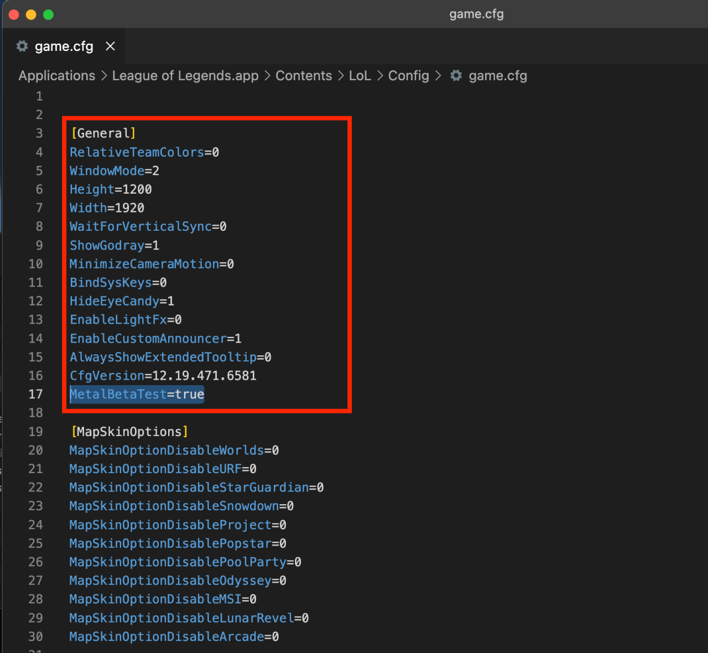Open game.cfg breadcrumb segment
Image resolution: width=708 pixels, height=653 pixels.
[498, 76]
